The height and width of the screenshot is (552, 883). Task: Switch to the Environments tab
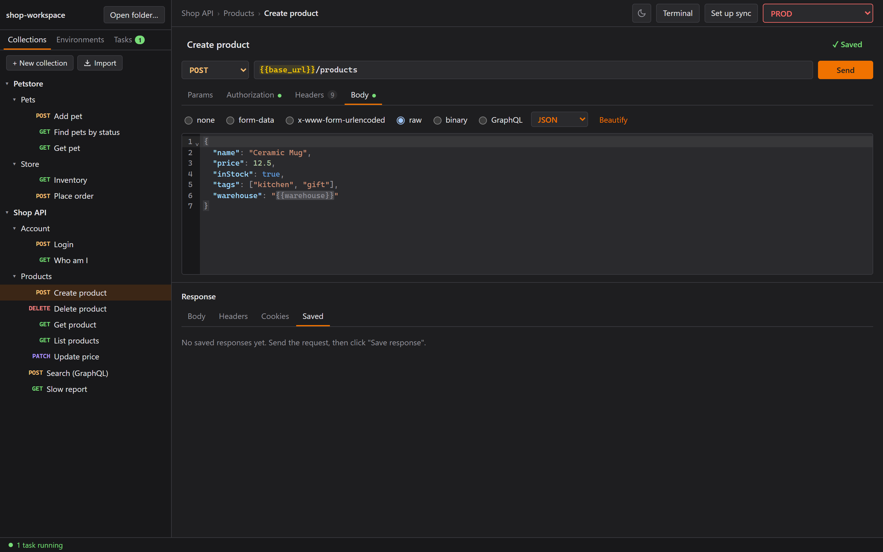80,40
